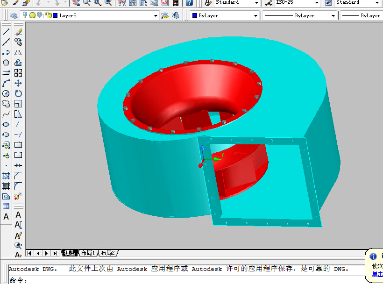Activate the Erase tool
Screen dimensions: 383x284
18,32
